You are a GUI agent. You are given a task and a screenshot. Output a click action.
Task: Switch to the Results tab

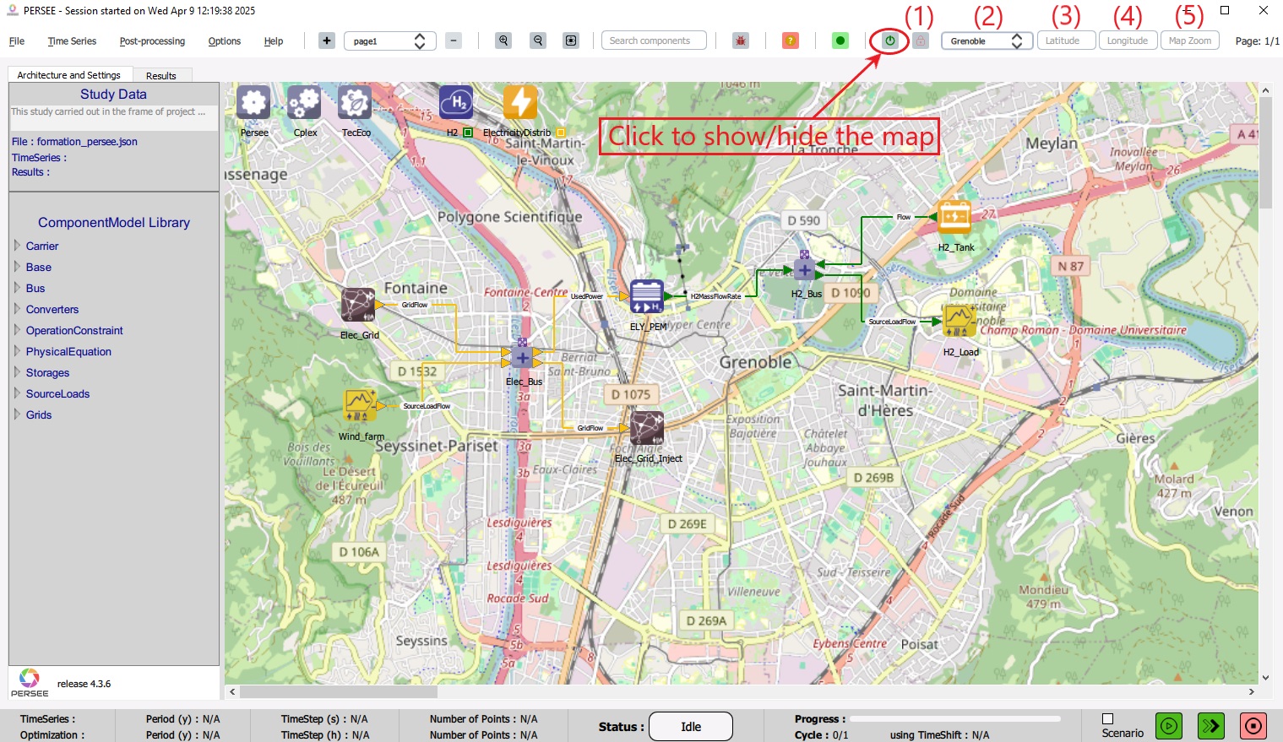(x=161, y=75)
